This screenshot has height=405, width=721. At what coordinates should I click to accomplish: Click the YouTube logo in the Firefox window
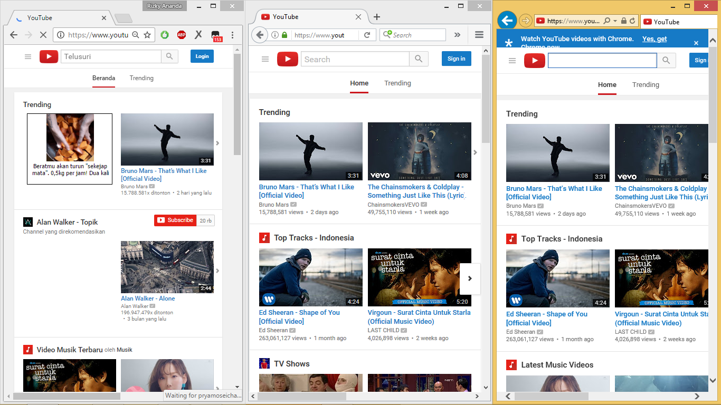point(288,59)
